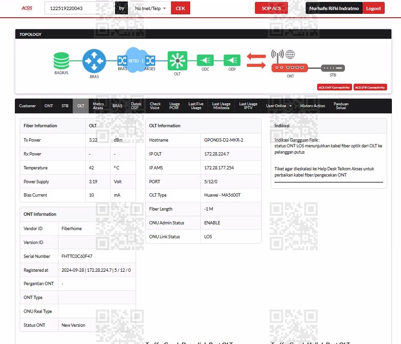Click the OLT type Huawei - MA5600T
This screenshot has width=401, height=344.
222,195
